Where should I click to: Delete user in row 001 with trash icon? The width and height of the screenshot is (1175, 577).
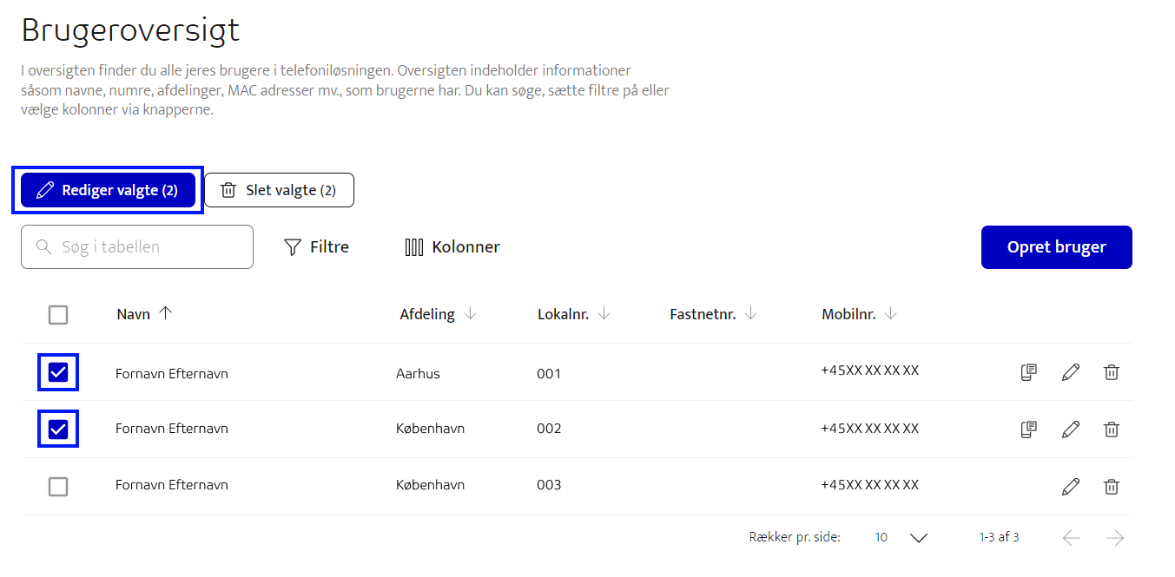[1112, 372]
